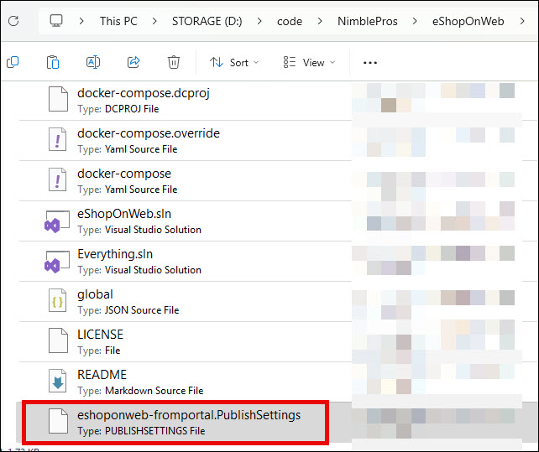Open the View dropdown
This screenshot has width=539, height=452.
click(309, 63)
